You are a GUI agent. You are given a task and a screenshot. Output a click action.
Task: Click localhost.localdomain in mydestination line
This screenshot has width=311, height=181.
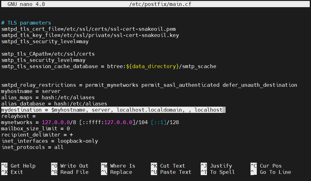149,110
